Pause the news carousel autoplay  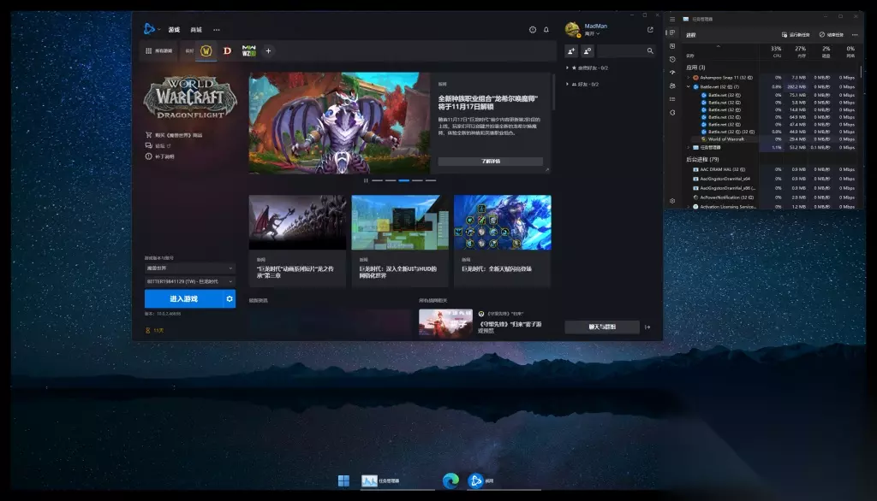367,180
